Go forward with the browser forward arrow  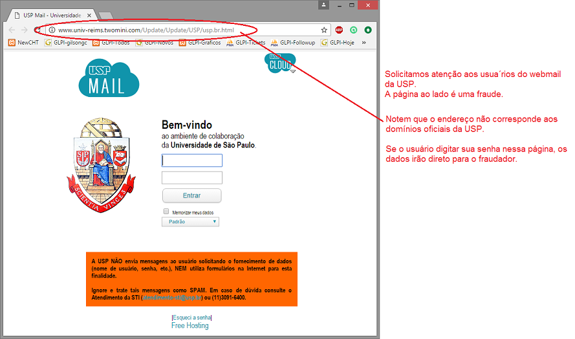pyautogui.click(x=24, y=30)
